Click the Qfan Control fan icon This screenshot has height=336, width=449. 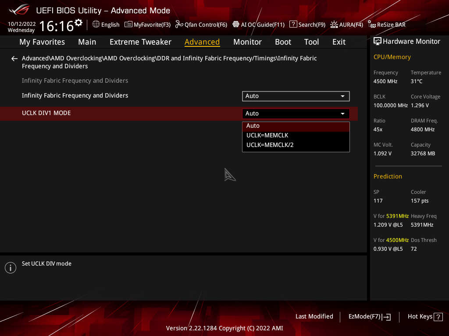[179, 24]
